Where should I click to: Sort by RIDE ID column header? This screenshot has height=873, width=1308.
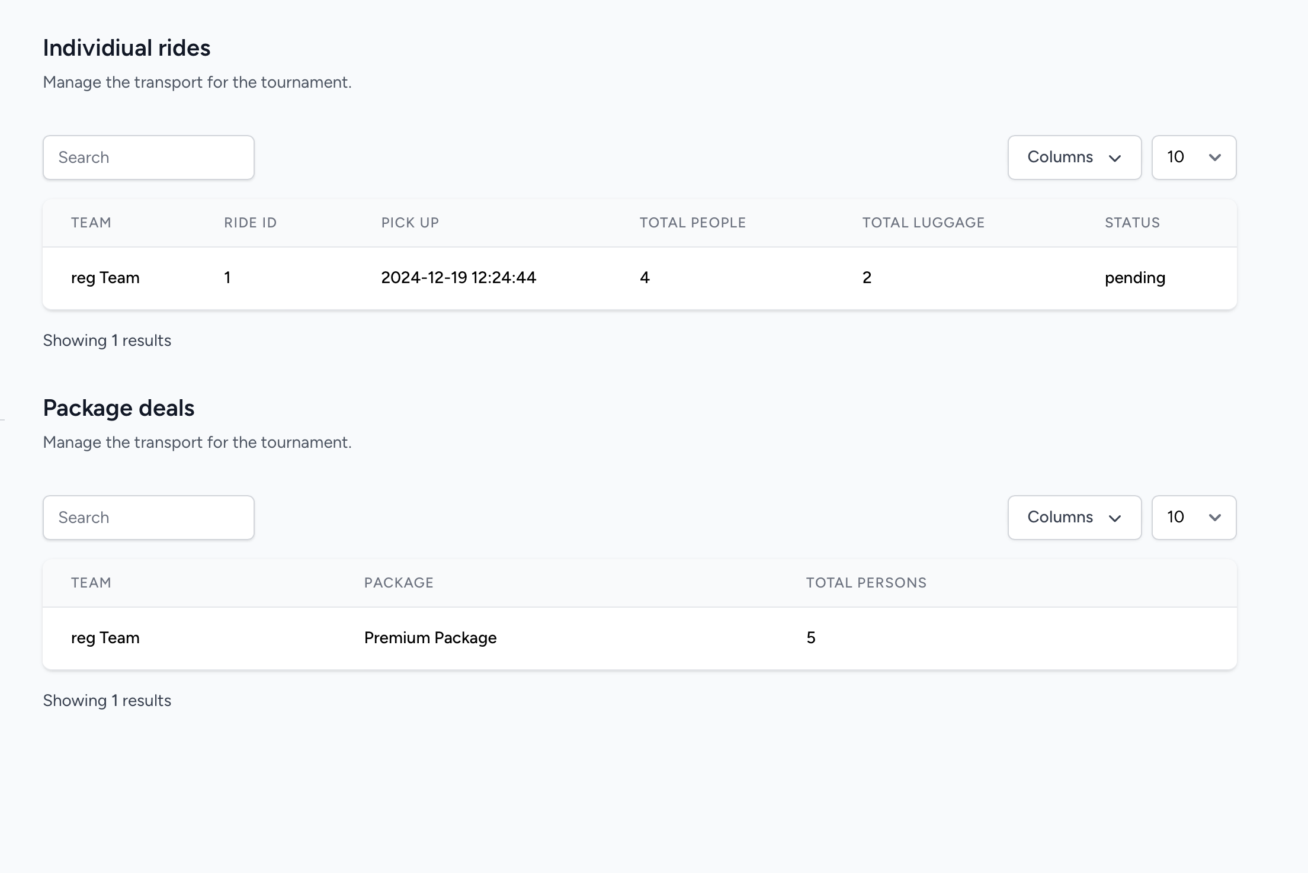(250, 223)
